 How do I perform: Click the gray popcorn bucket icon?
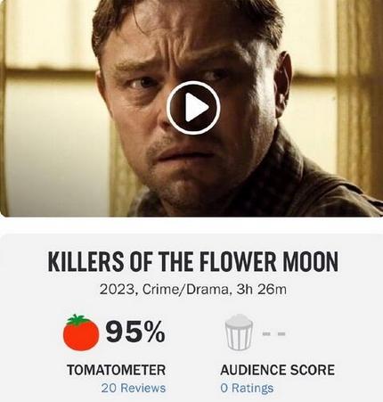coord(239,332)
